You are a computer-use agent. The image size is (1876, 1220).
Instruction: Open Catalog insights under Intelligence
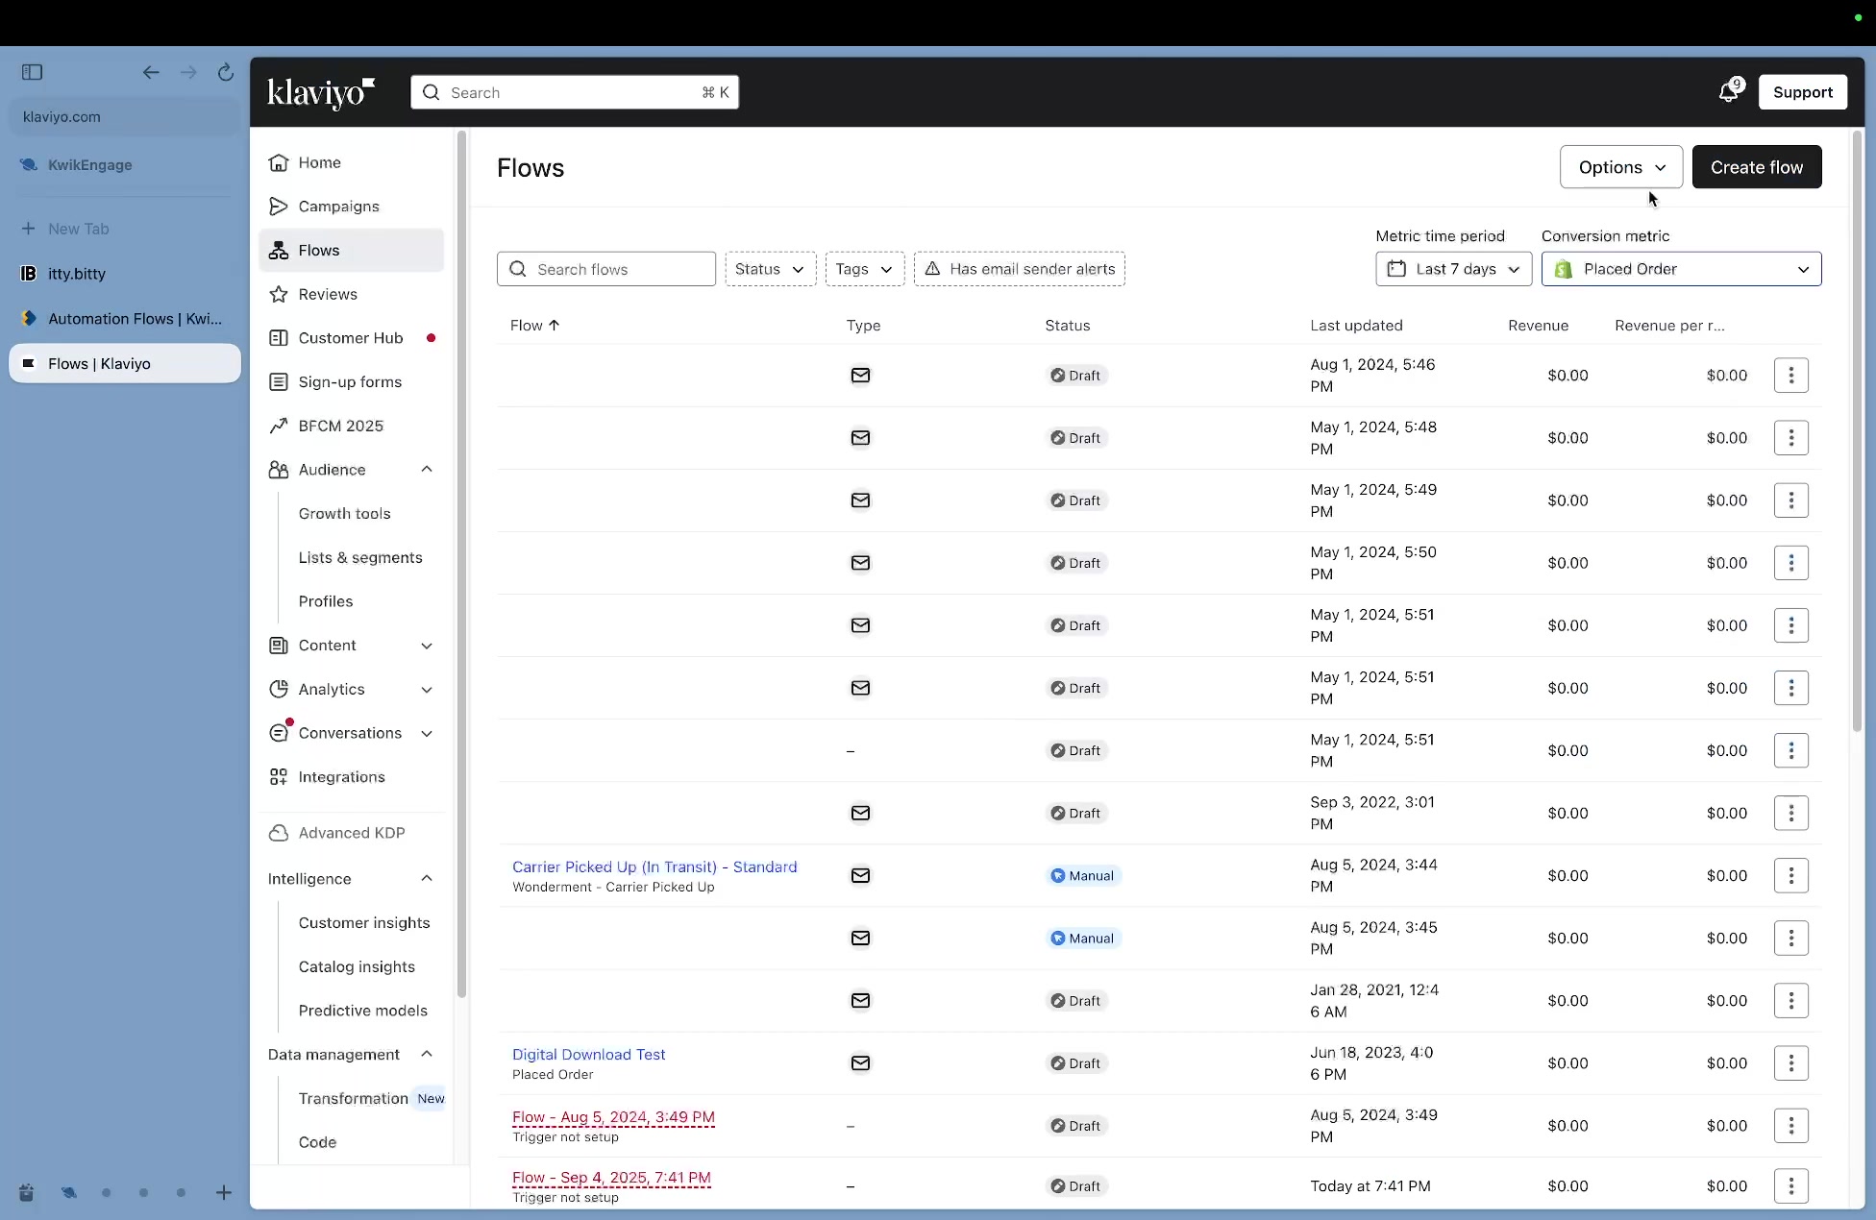pyautogui.click(x=357, y=967)
